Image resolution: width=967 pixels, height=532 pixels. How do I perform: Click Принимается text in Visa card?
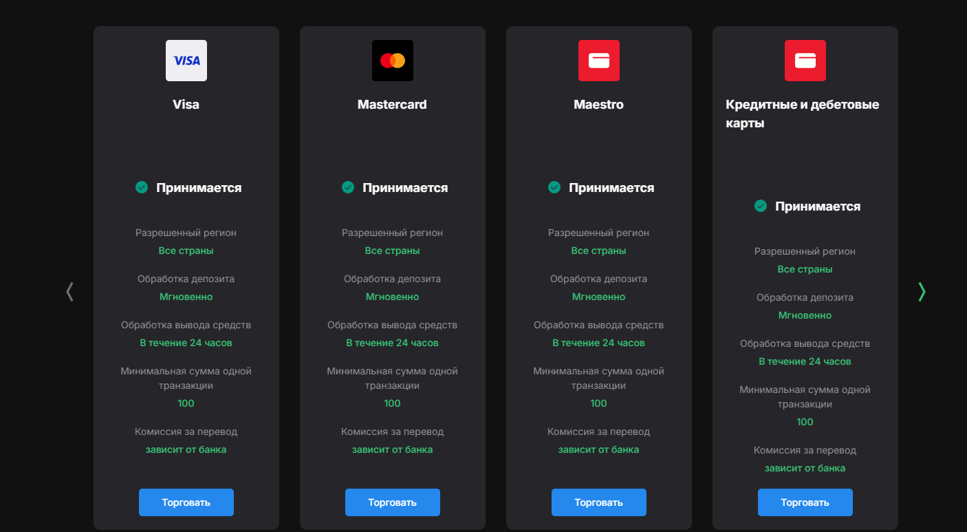199,188
